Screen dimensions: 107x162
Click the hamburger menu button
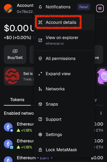(x=100, y=8)
